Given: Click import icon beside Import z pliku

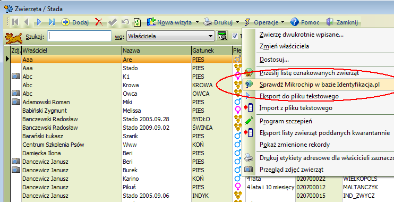Looking at the screenshot, I should tap(249, 108).
